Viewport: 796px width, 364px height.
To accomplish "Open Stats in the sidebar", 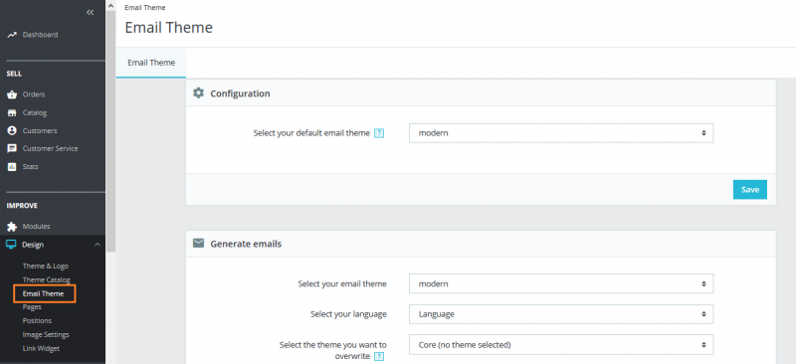I will [x=31, y=166].
